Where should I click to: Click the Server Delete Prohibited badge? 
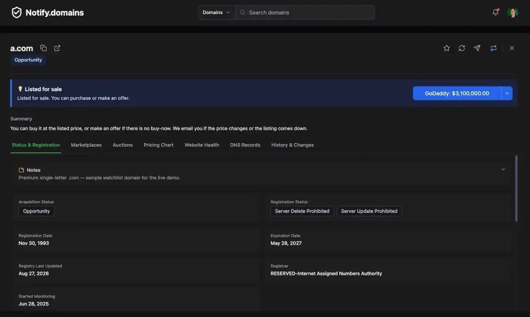click(302, 211)
